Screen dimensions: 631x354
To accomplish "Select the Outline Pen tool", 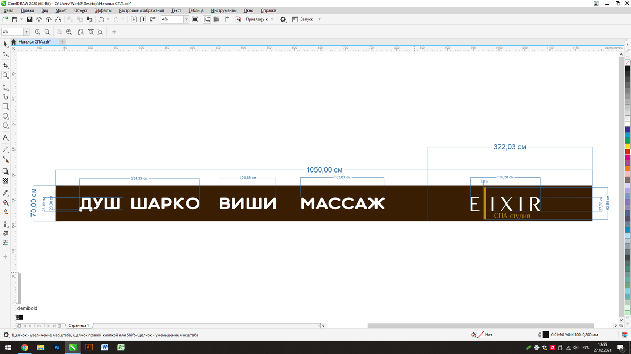I will [5, 224].
